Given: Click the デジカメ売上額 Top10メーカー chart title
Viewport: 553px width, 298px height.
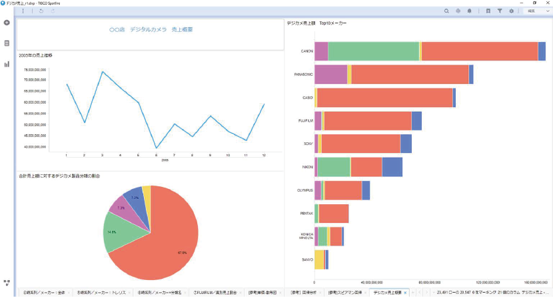Looking at the screenshot, I should pos(316,23).
